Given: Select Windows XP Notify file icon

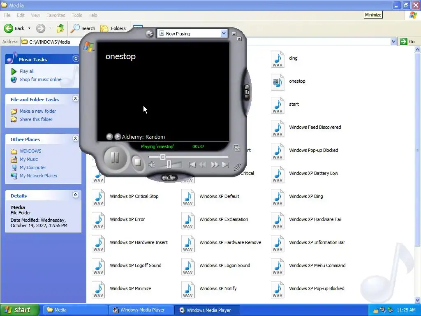Looking at the screenshot, I should click(x=188, y=290).
